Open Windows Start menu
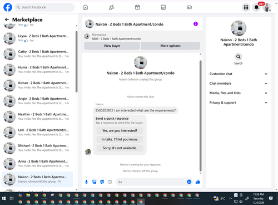 (4, 198)
